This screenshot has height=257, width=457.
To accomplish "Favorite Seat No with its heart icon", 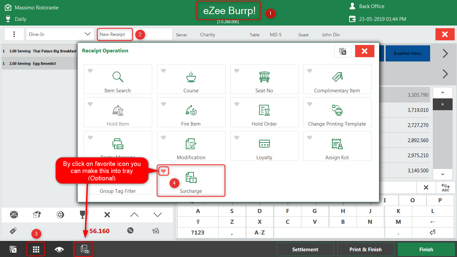I will pyautogui.click(x=237, y=71).
